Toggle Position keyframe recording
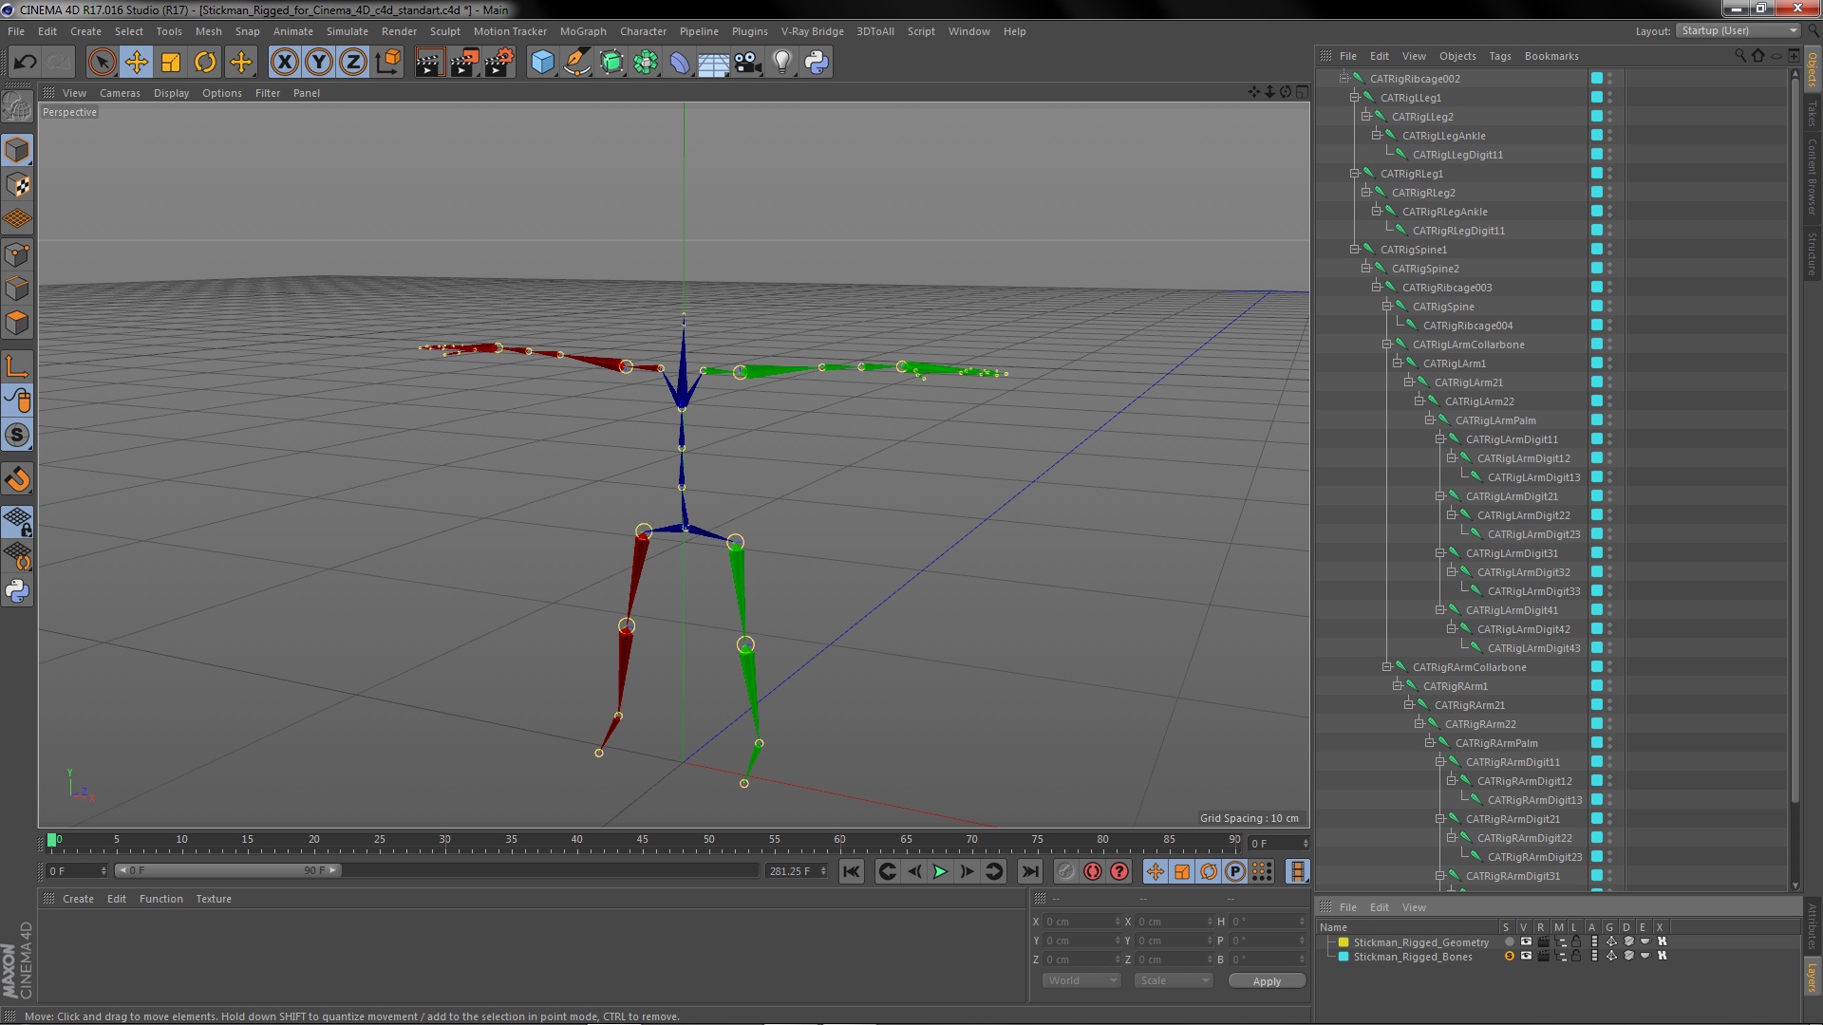 click(1155, 871)
